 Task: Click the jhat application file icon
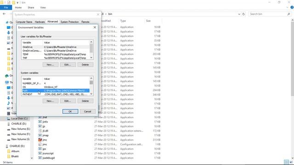coord(40,117)
